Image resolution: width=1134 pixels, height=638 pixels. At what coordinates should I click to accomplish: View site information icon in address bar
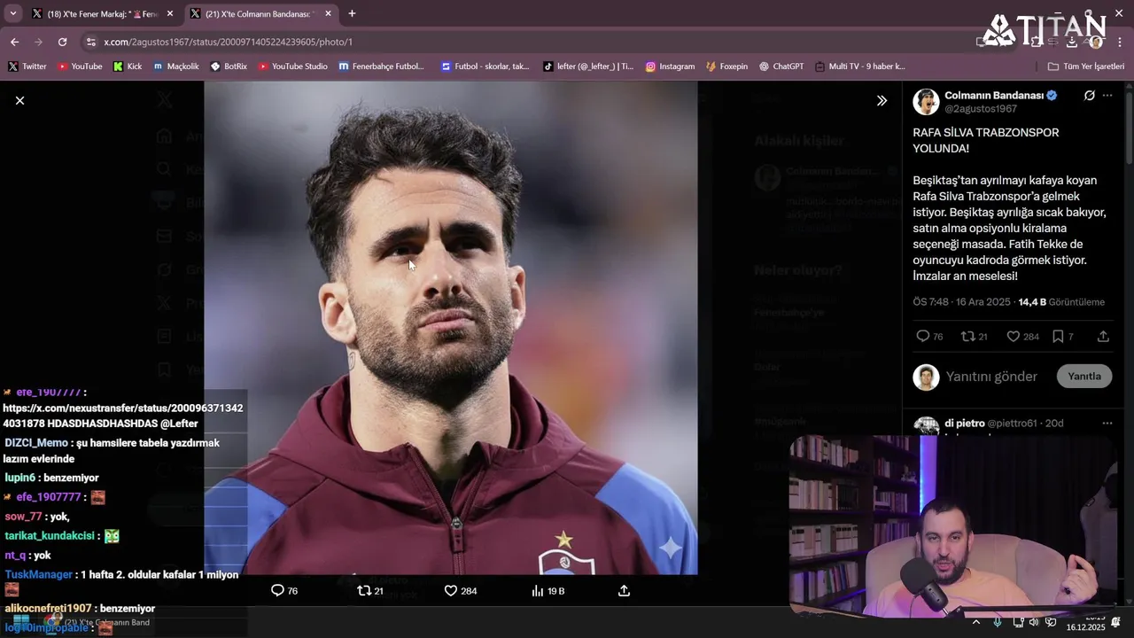90,42
